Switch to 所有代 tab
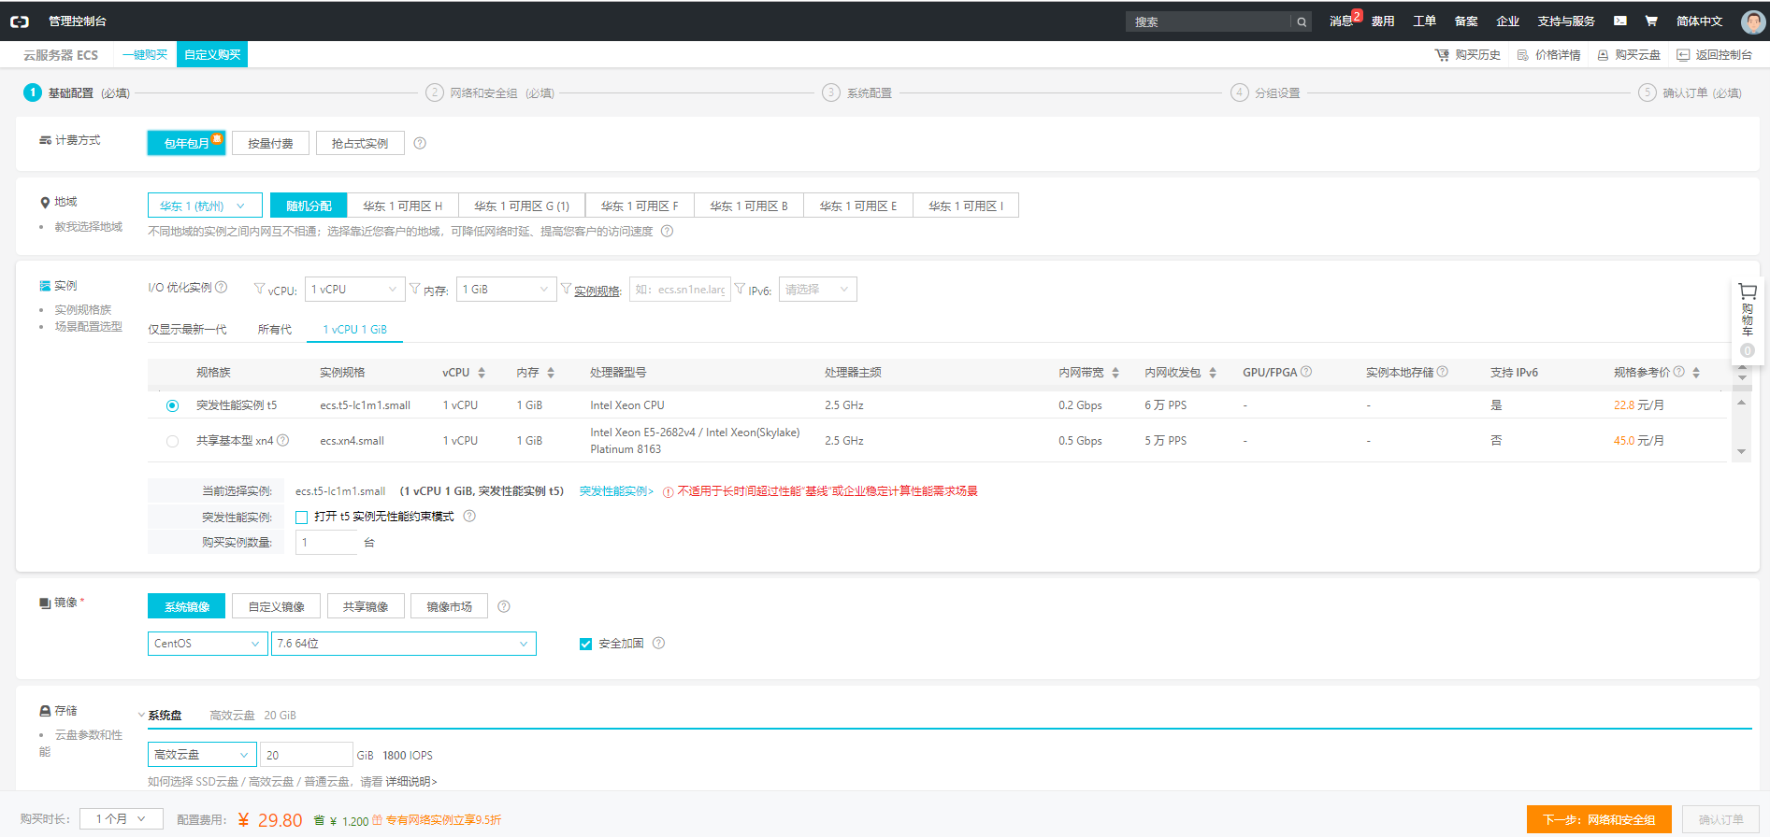Image resolution: width=1770 pixels, height=837 pixels. 275,330
